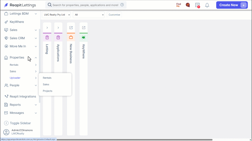Click the Properties house icon

tap(6, 58)
